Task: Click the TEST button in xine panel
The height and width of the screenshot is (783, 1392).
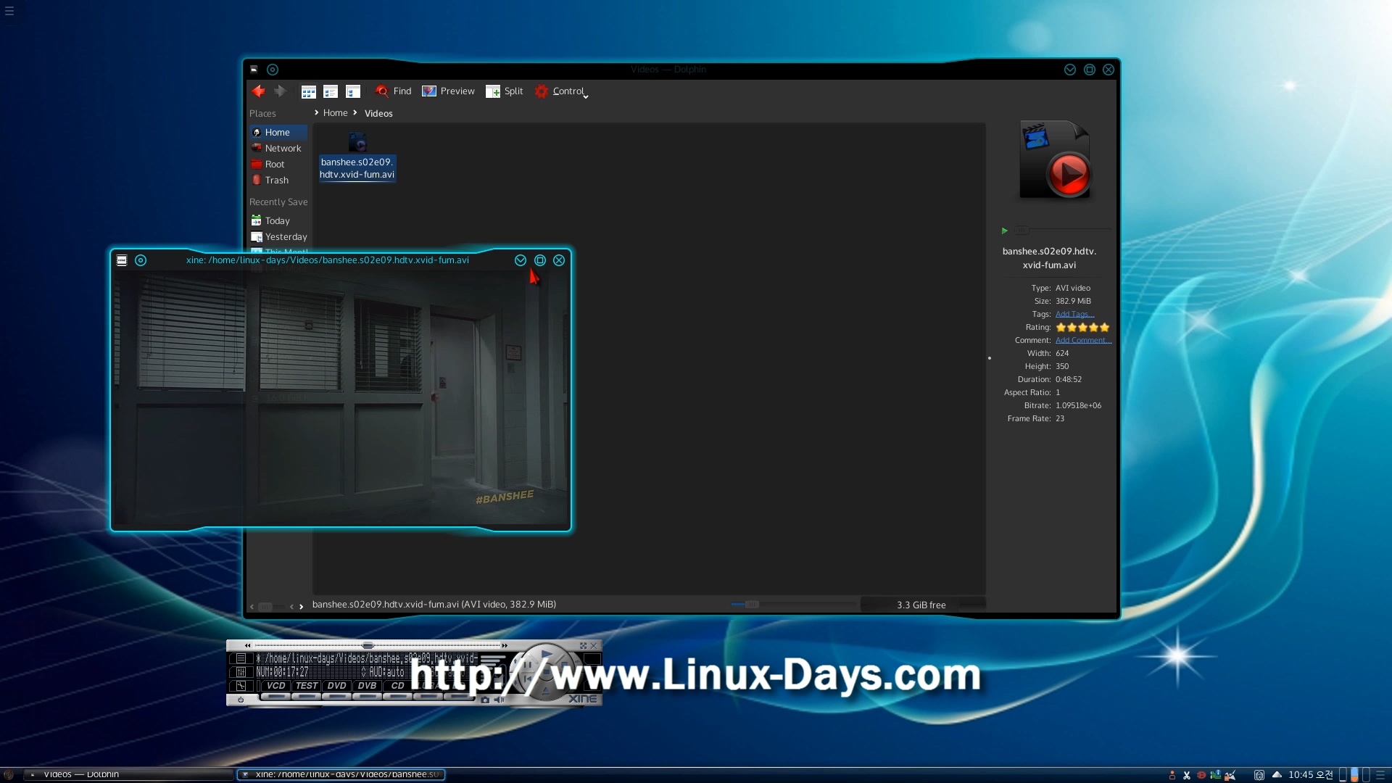Action: [x=307, y=686]
